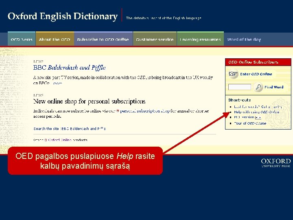The width and height of the screenshot is (293, 220).
Task: Open Help with using OED Online
Action: pyautogui.click(x=256, y=112)
